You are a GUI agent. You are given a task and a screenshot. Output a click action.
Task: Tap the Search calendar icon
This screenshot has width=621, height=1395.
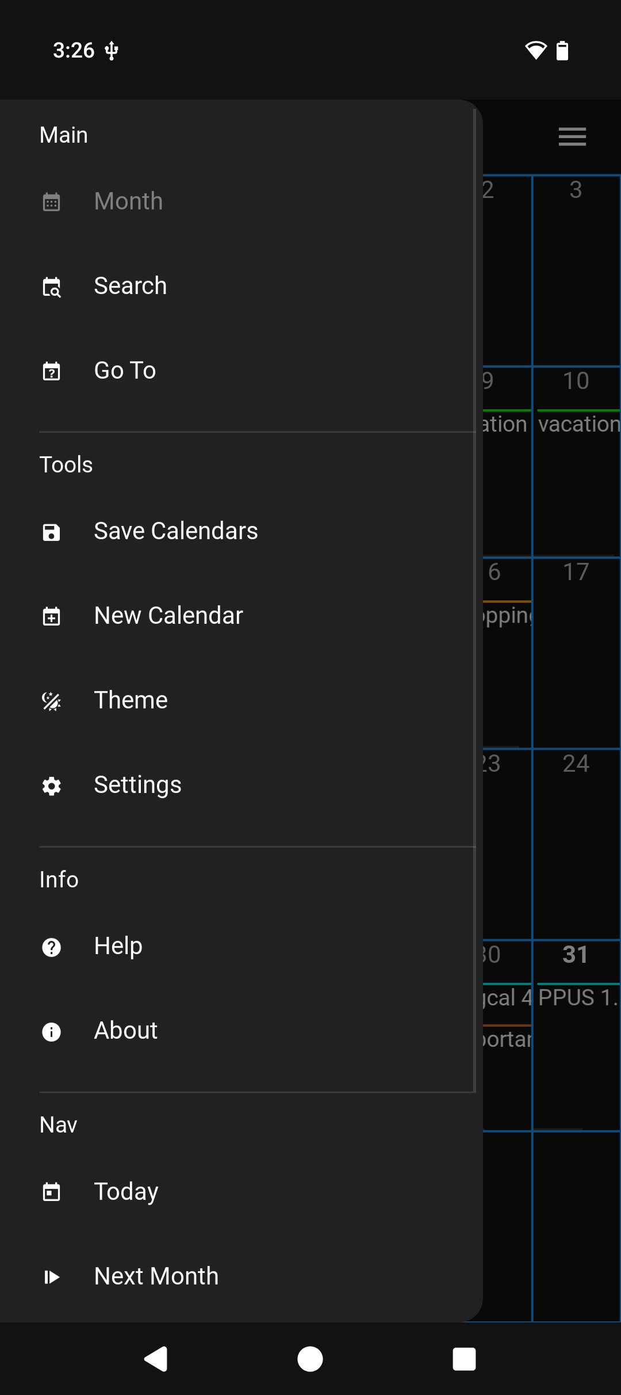pos(52,287)
